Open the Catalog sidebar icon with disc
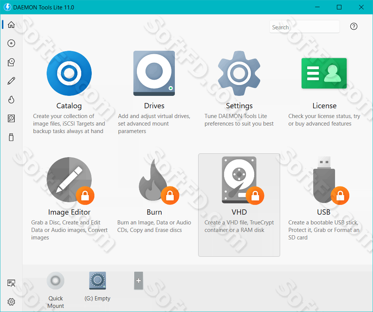 pyautogui.click(x=11, y=62)
